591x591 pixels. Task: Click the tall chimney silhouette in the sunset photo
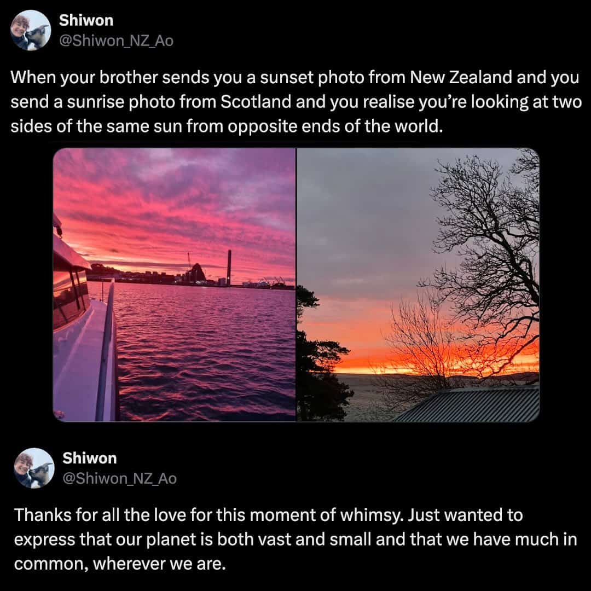point(229,268)
